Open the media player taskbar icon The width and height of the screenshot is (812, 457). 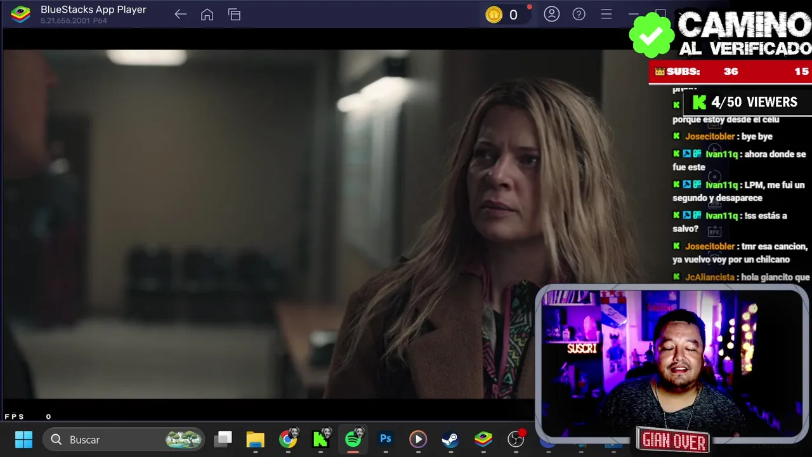click(418, 439)
